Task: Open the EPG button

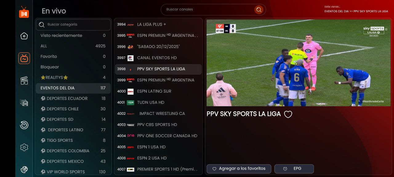Action: click(294, 169)
